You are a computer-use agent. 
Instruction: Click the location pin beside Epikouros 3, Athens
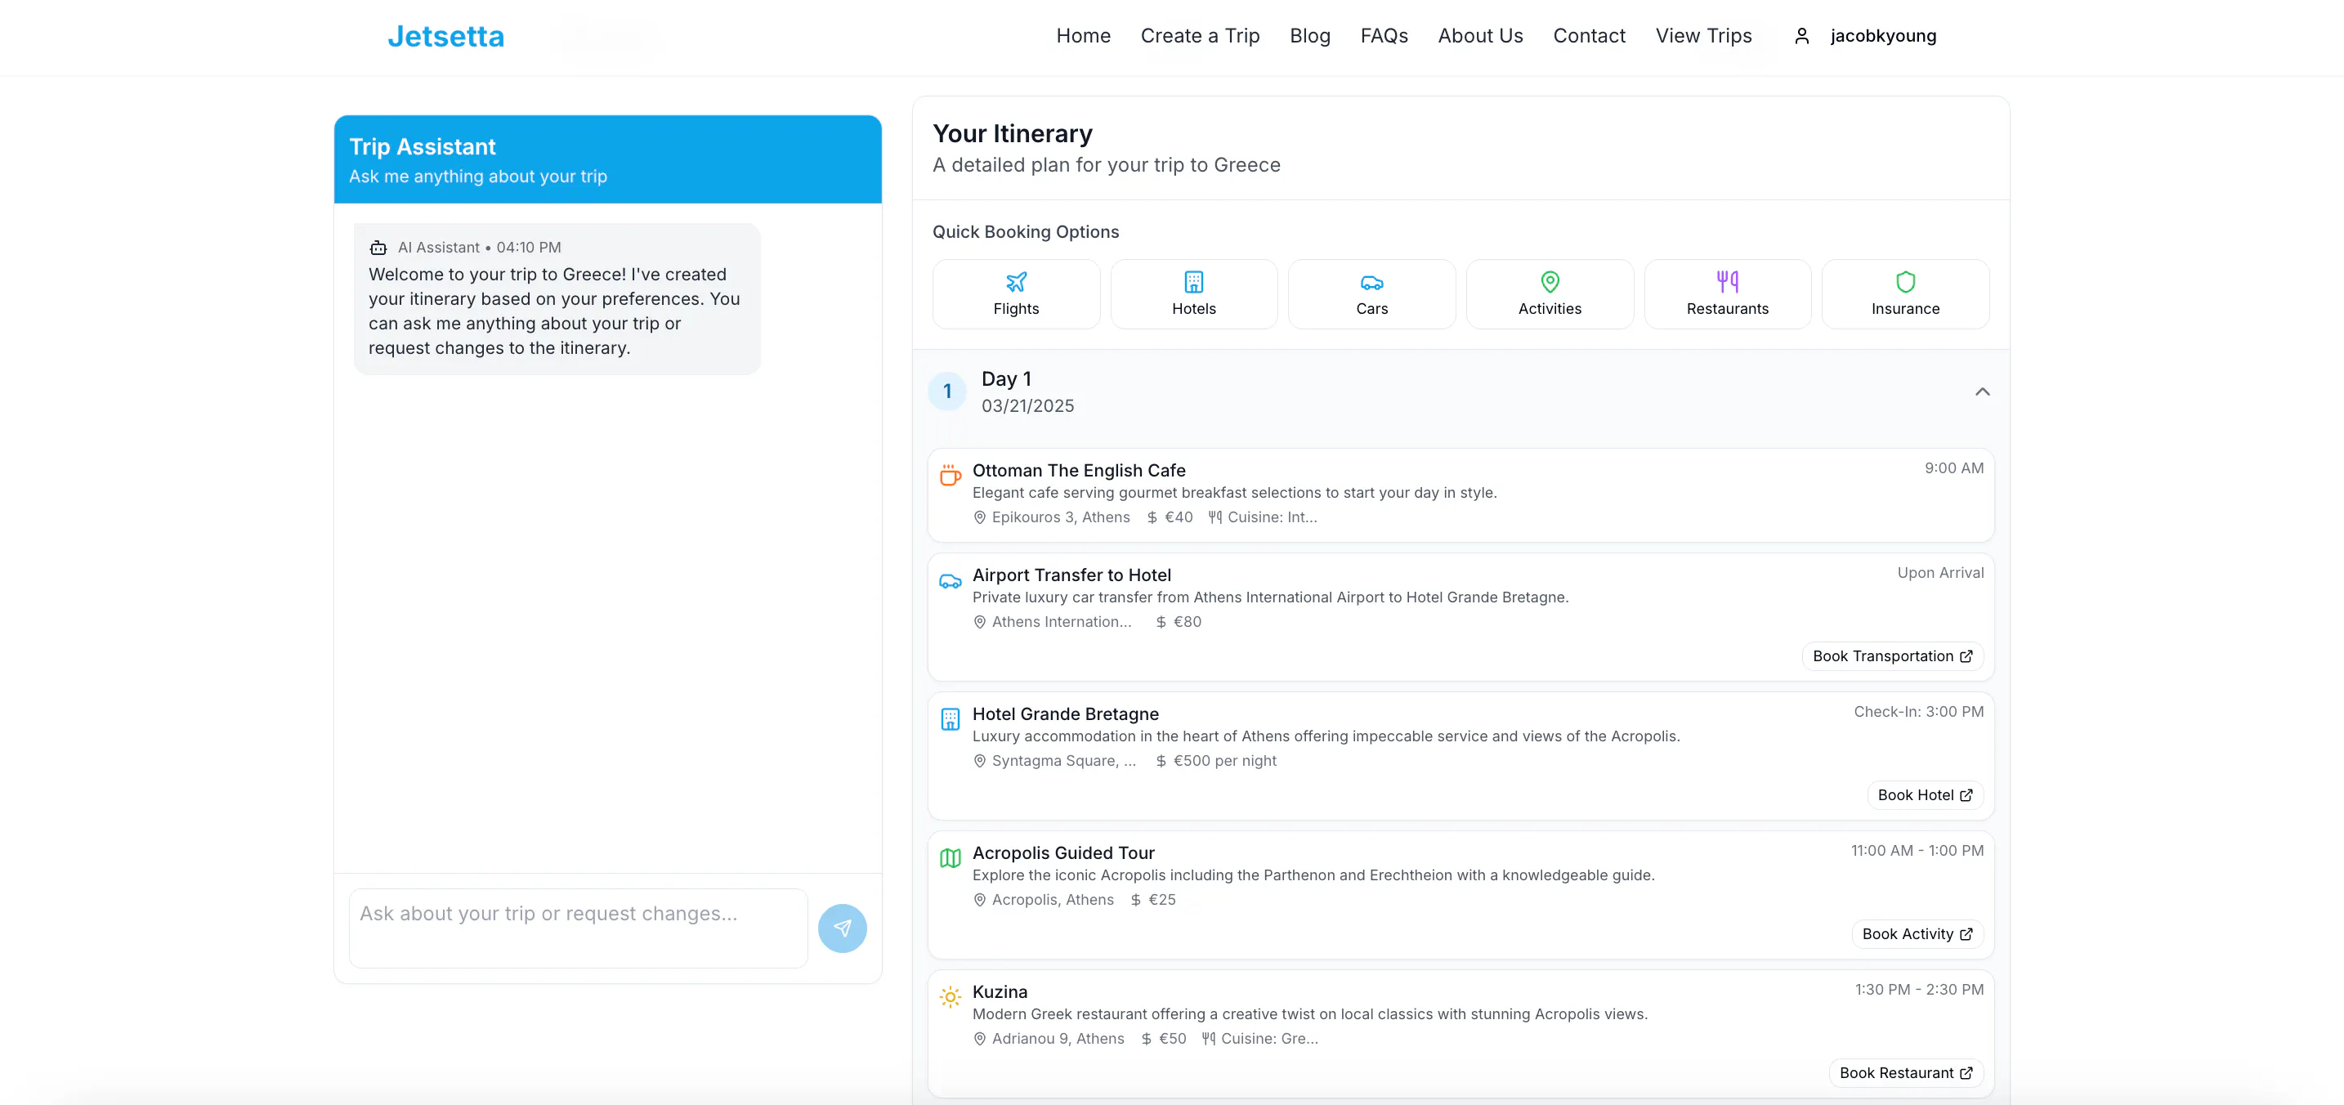[979, 517]
